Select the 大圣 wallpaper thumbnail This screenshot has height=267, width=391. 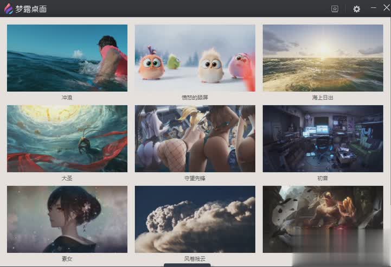pyautogui.click(x=67, y=138)
